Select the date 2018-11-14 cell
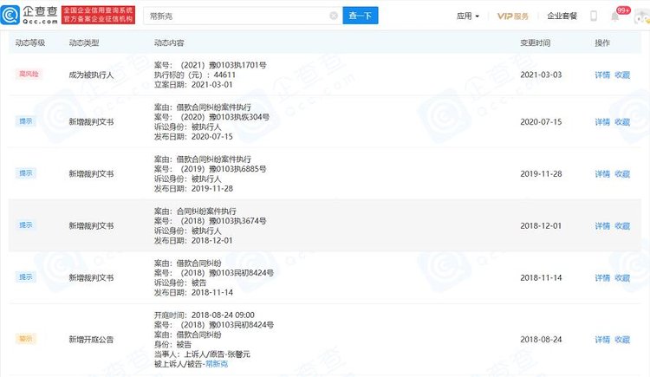 (x=541, y=277)
